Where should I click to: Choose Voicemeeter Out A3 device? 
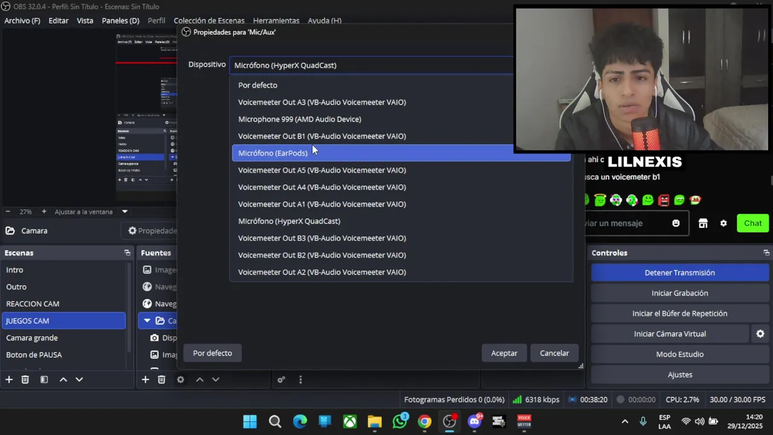[x=402, y=102]
